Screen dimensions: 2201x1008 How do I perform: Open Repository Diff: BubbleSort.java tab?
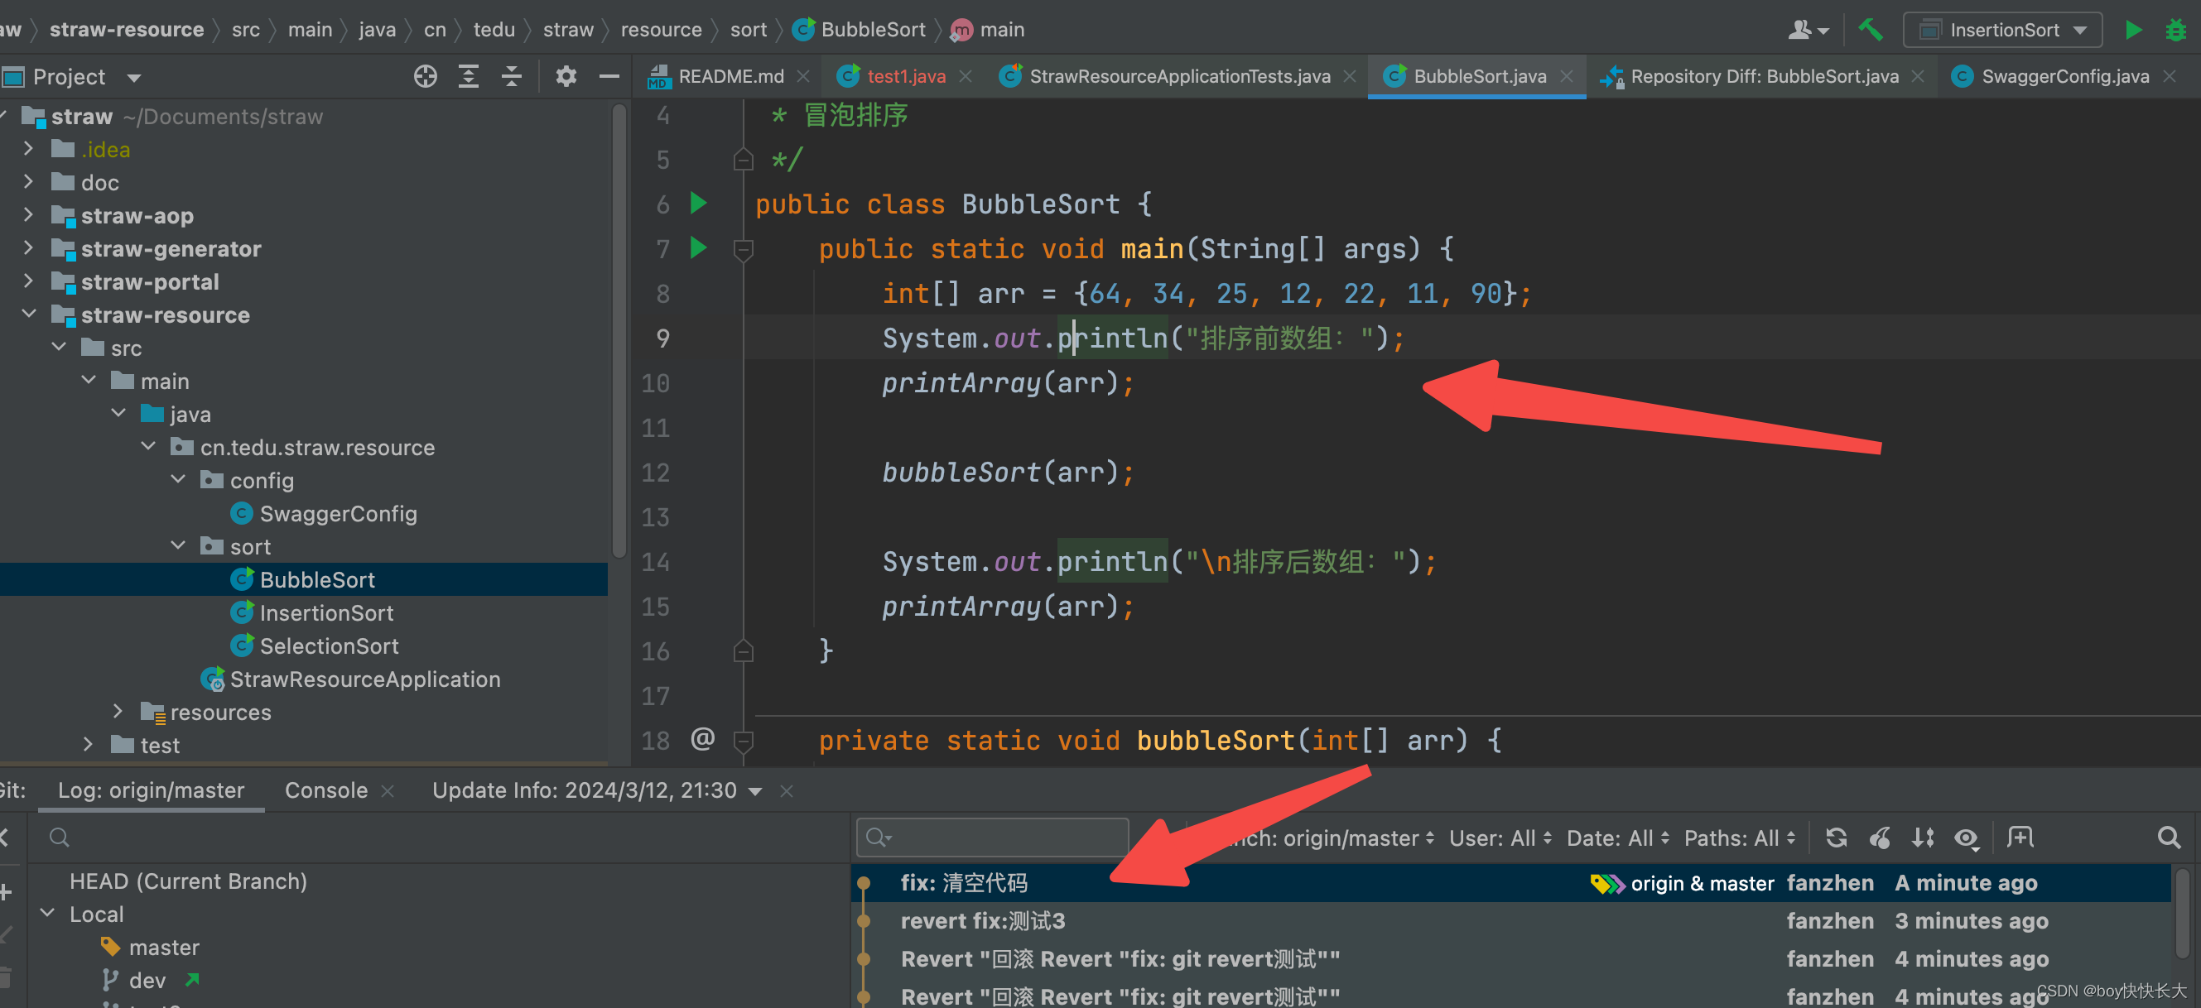pos(1763,77)
